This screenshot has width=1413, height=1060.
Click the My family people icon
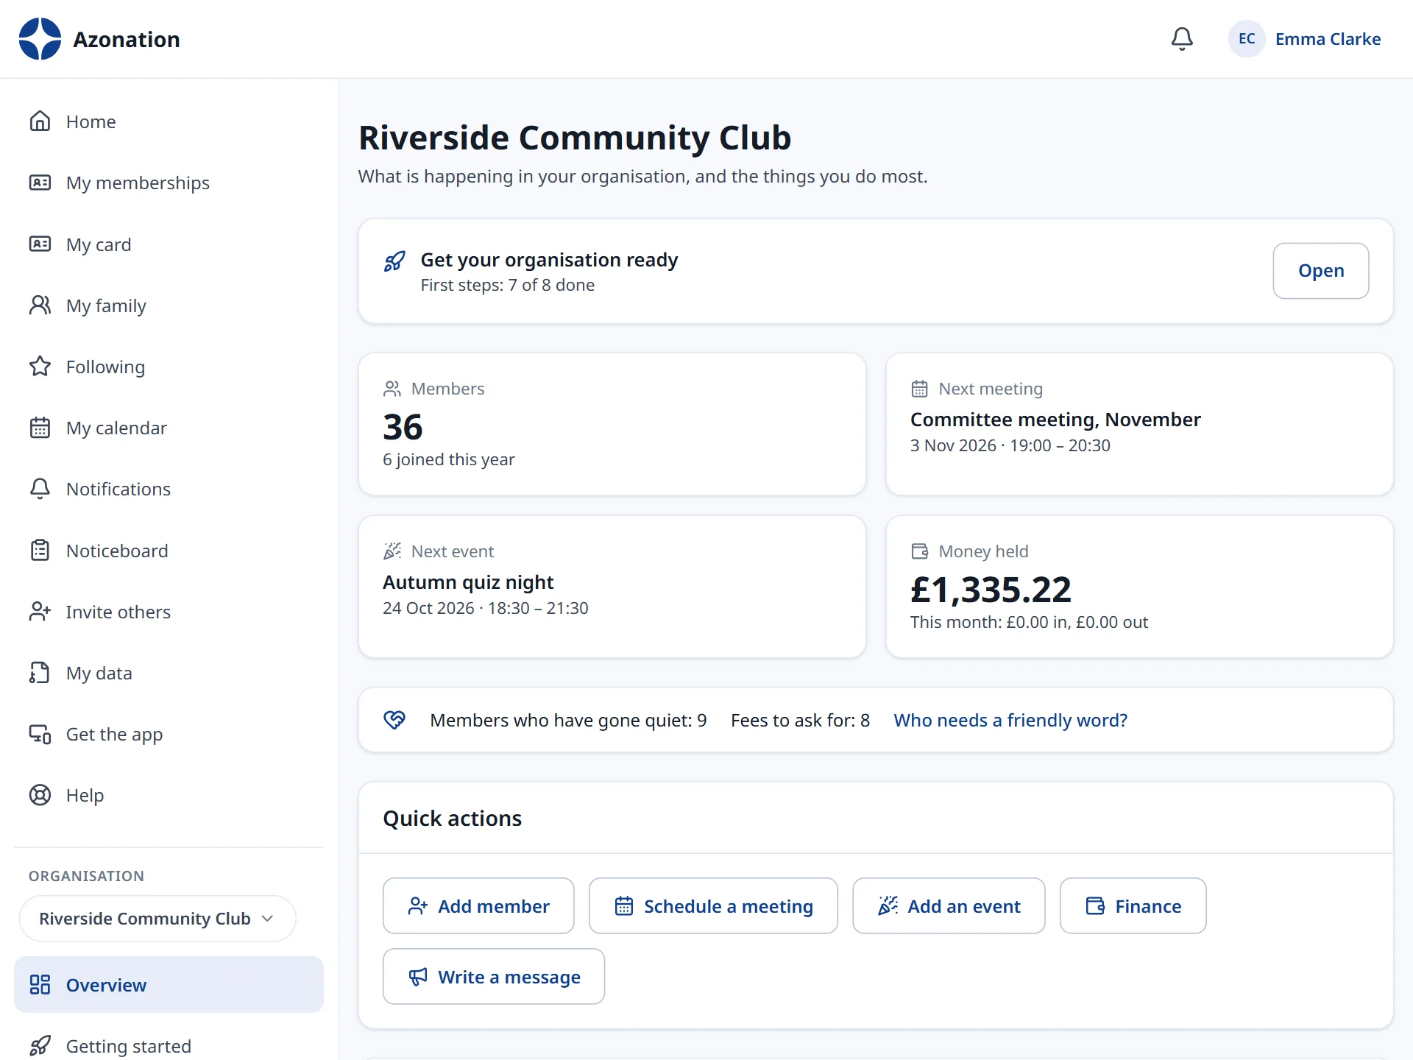(x=40, y=305)
